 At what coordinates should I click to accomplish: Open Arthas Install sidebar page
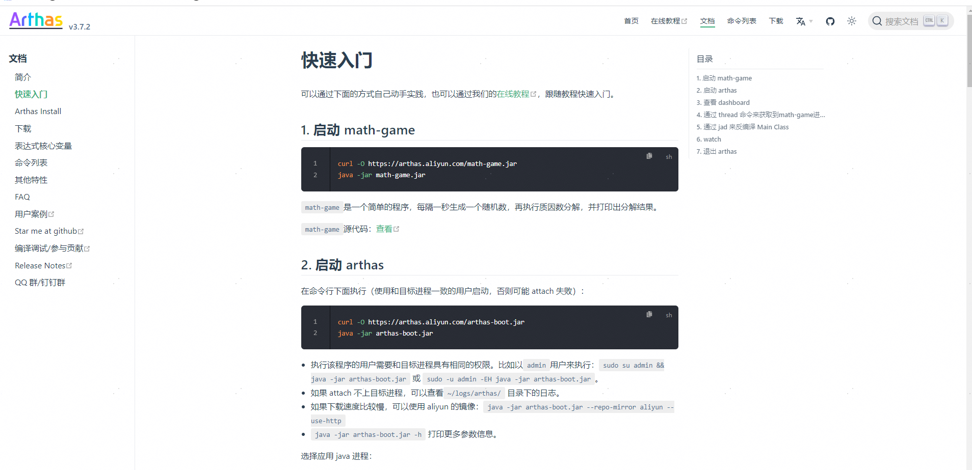pyautogui.click(x=38, y=112)
